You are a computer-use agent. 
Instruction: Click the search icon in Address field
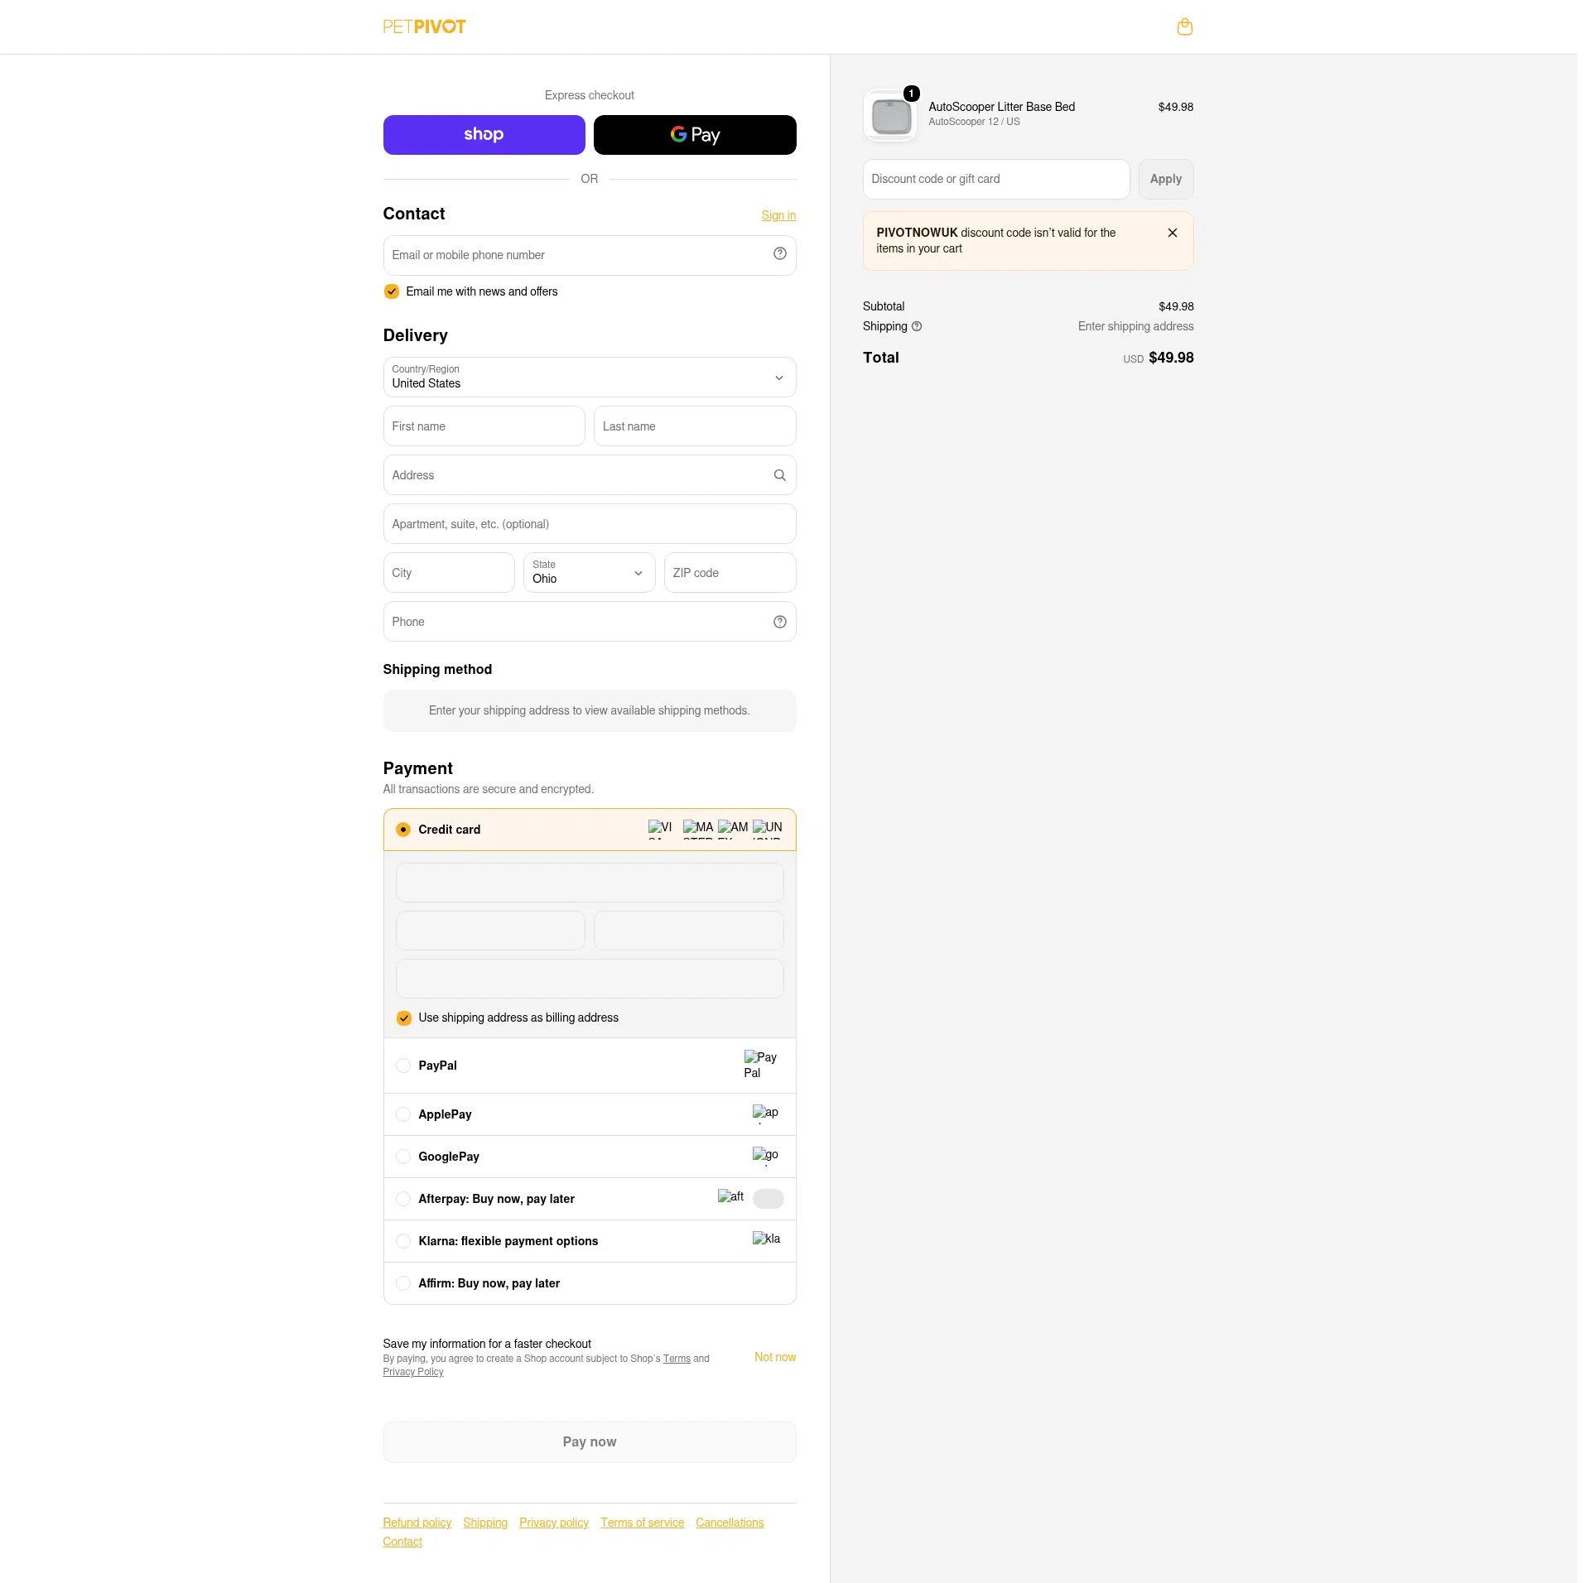779,475
